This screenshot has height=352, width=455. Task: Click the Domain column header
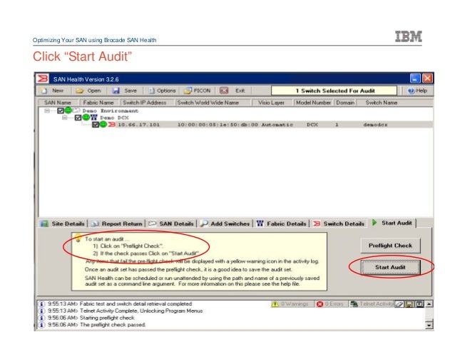point(345,103)
